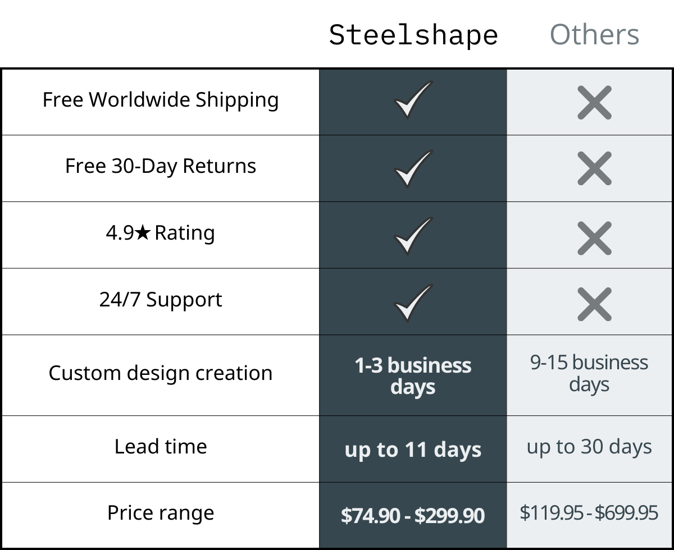Click the Steelshape checkmark for 24/7 Support
674x550 pixels.
413,302
